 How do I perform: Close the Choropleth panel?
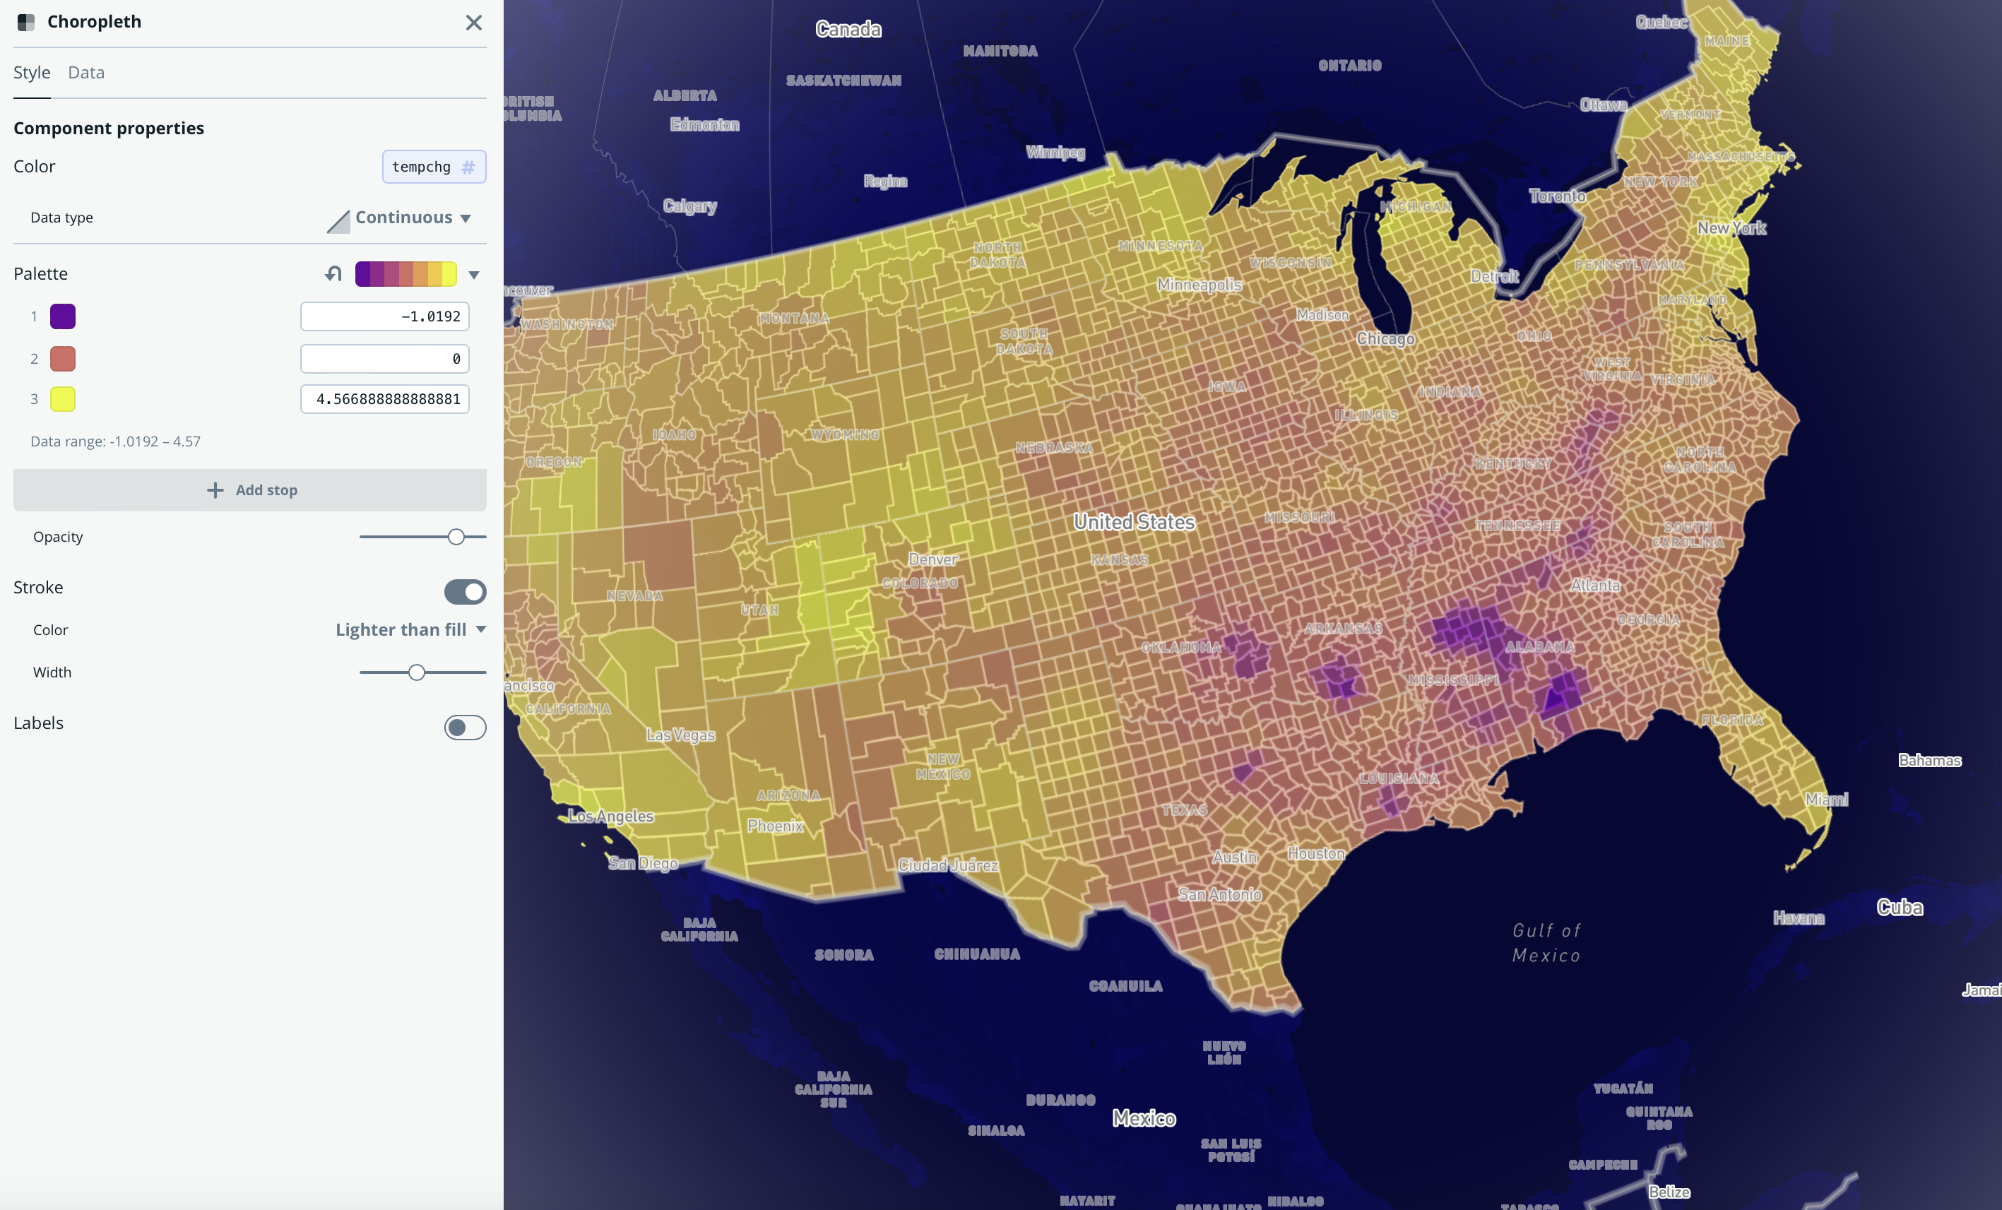(x=475, y=23)
